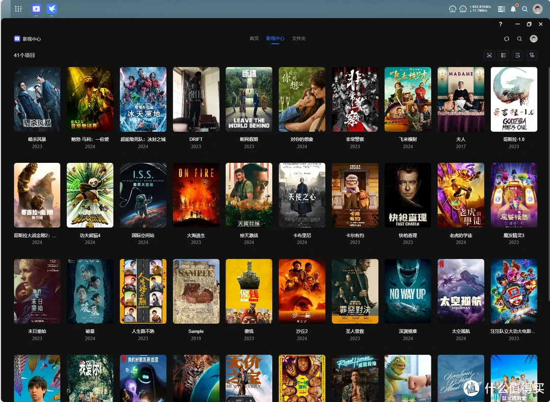Click the 断网假期 title label

[249, 139]
